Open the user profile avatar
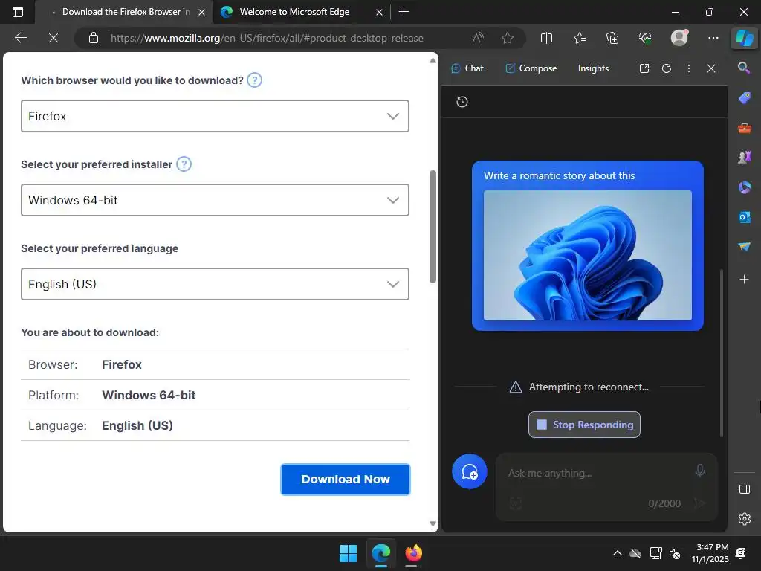The height and width of the screenshot is (571, 761). pos(679,37)
